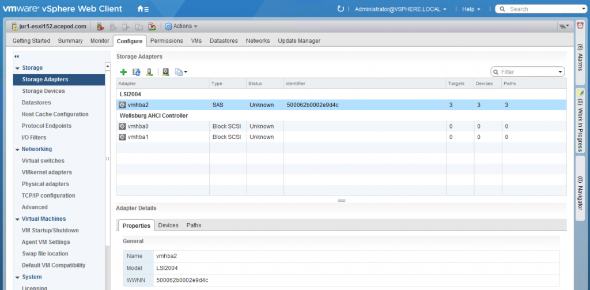Open the panel layout options icon at top right
590x290 pixels.
[563, 26]
